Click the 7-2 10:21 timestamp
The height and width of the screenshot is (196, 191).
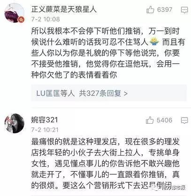pos(45,130)
